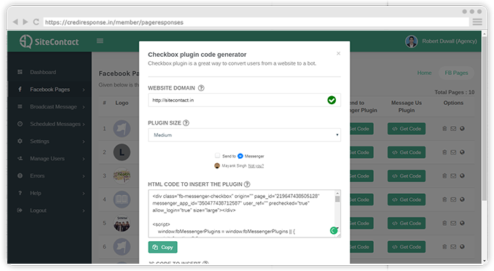Open the Plugin Size dropdown
494x271 pixels.
point(244,135)
